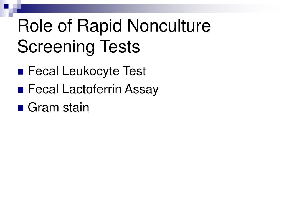The width and height of the screenshot is (284, 213).
Task: Click the bullet square beside Fecal Leukocyte Test
Action: click(21, 72)
